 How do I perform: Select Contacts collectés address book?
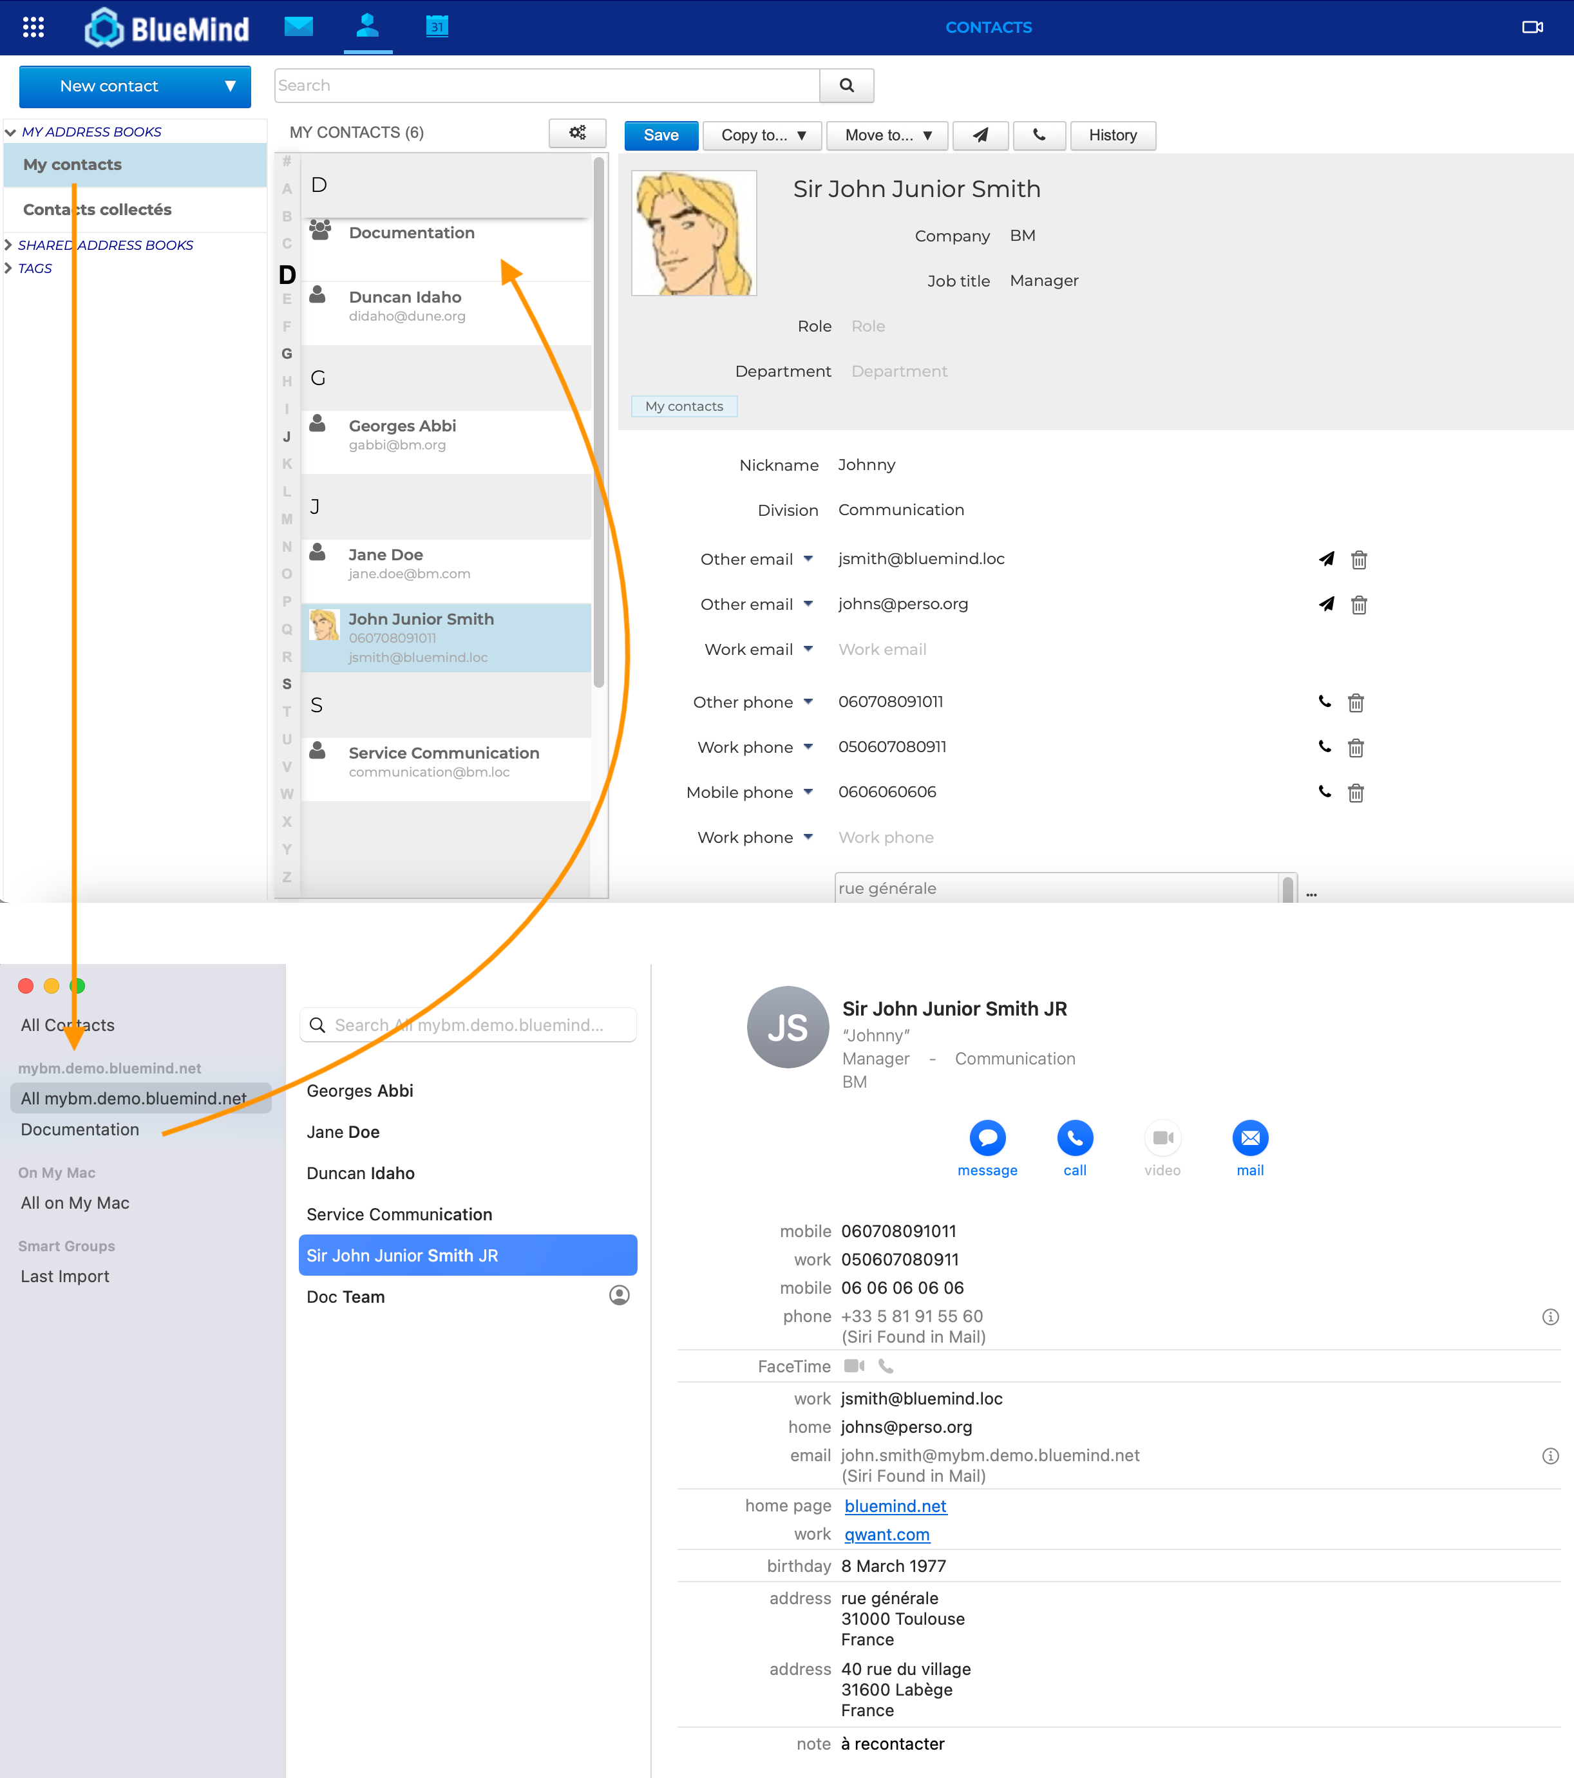tap(97, 210)
